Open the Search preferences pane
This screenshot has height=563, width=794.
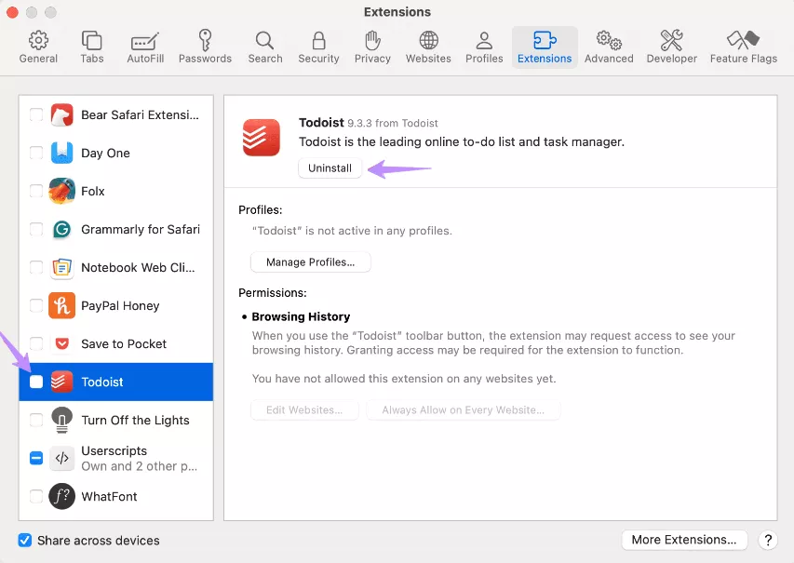[x=265, y=47]
